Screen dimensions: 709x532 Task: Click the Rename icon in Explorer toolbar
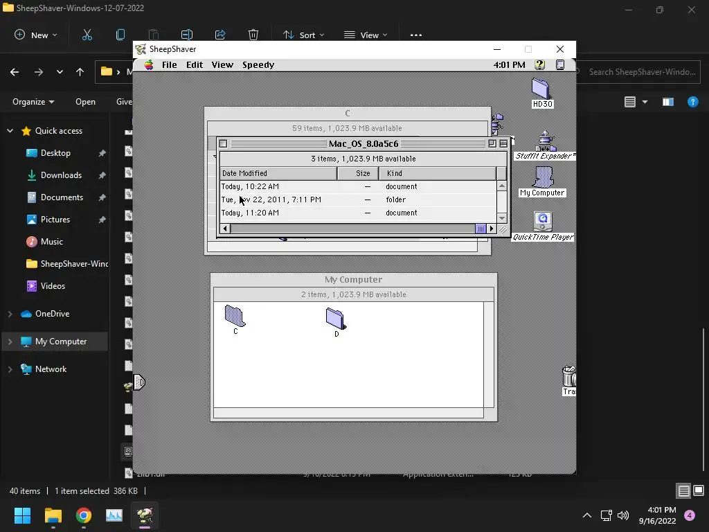187,35
